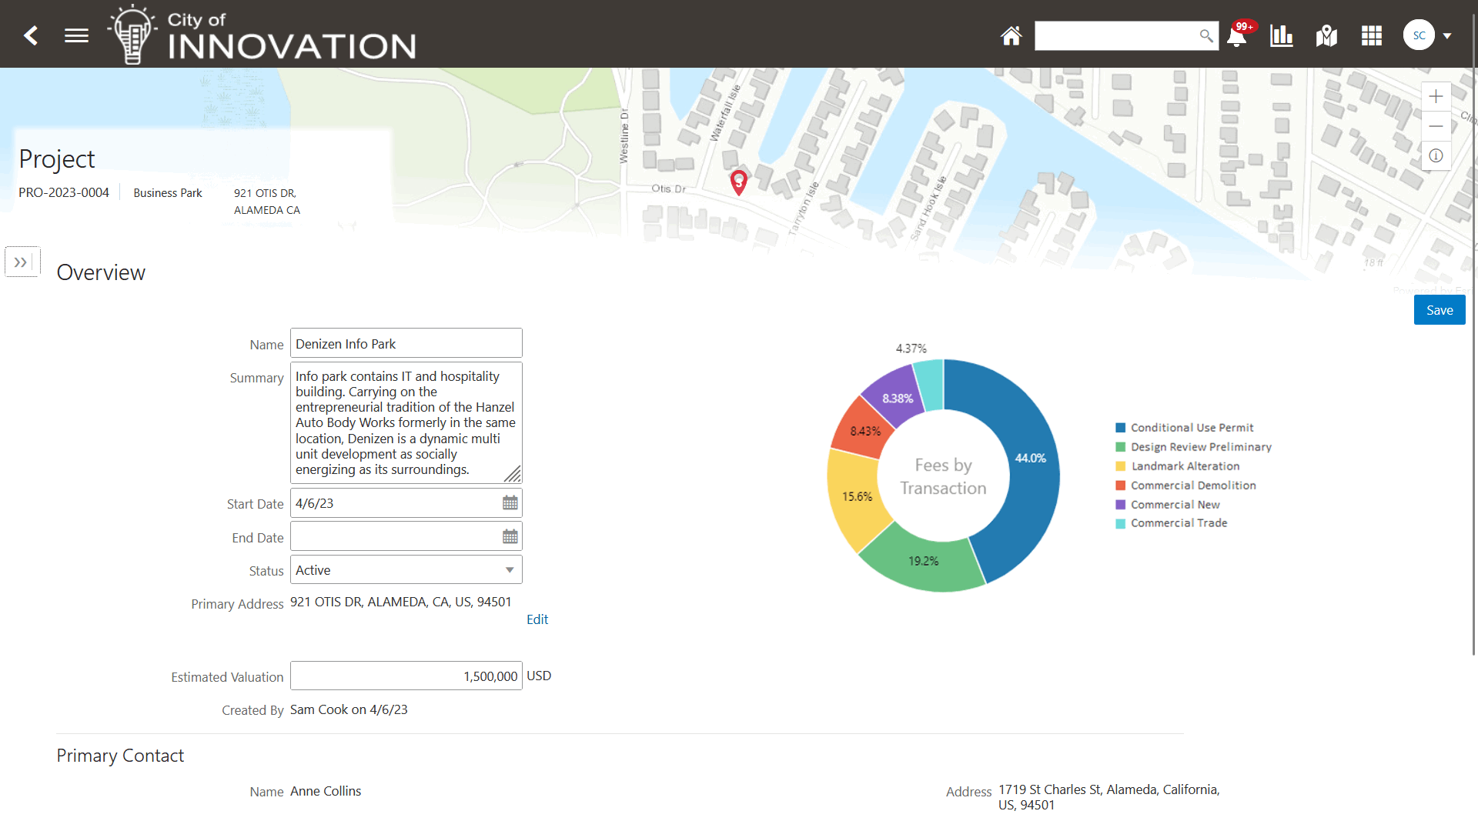This screenshot has height=831, width=1478.
Task: Navigate back using the arrow icon
Action: 31,35
